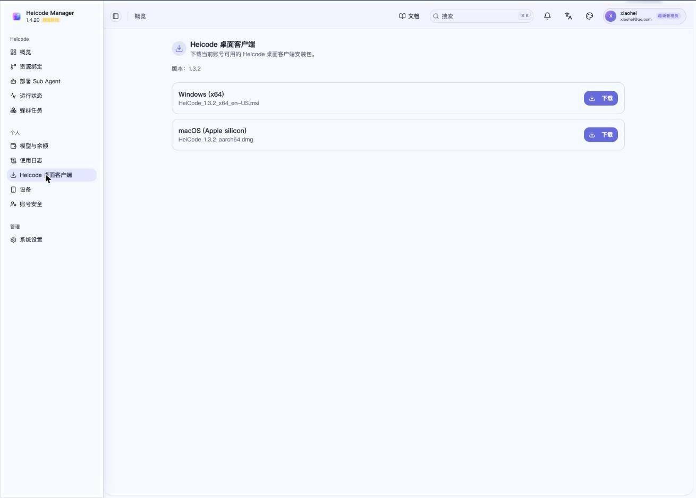696x498 pixels.
Task: Download the Windows (x64) installer
Action: [x=600, y=98]
